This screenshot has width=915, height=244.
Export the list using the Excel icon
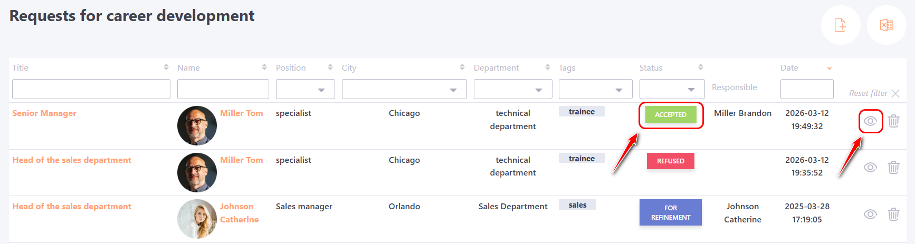coord(887,25)
